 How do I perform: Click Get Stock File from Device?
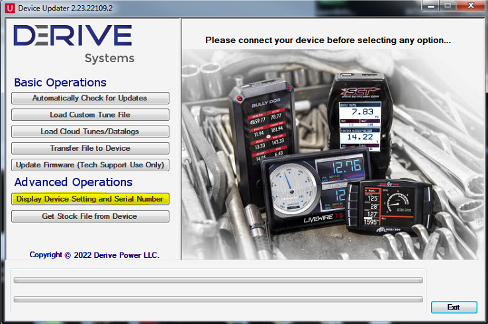pyautogui.click(x=90, y=216)
